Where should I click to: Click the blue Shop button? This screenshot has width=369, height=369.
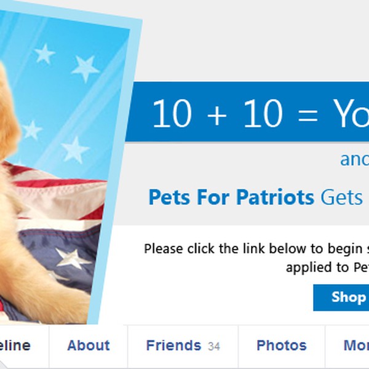tap(341, 298)
